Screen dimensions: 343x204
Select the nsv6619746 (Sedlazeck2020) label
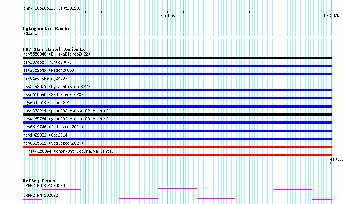pos(53,127)
